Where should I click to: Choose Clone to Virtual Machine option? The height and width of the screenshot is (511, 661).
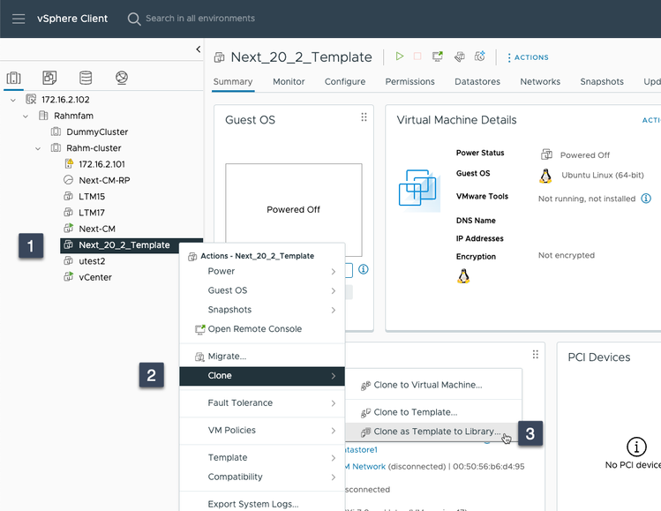[x=427, y=385]
